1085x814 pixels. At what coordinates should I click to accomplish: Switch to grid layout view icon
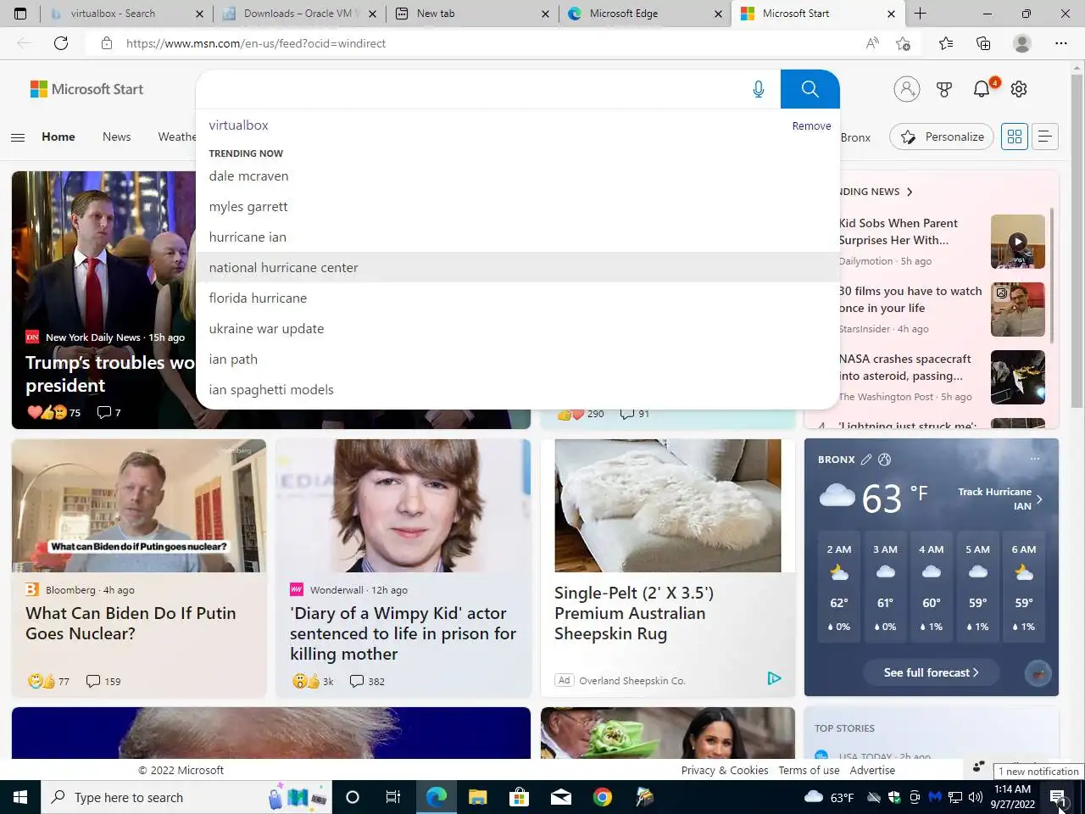click(1015, 137)
